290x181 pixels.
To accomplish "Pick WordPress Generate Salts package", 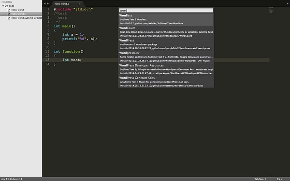I will coord(166,82).
